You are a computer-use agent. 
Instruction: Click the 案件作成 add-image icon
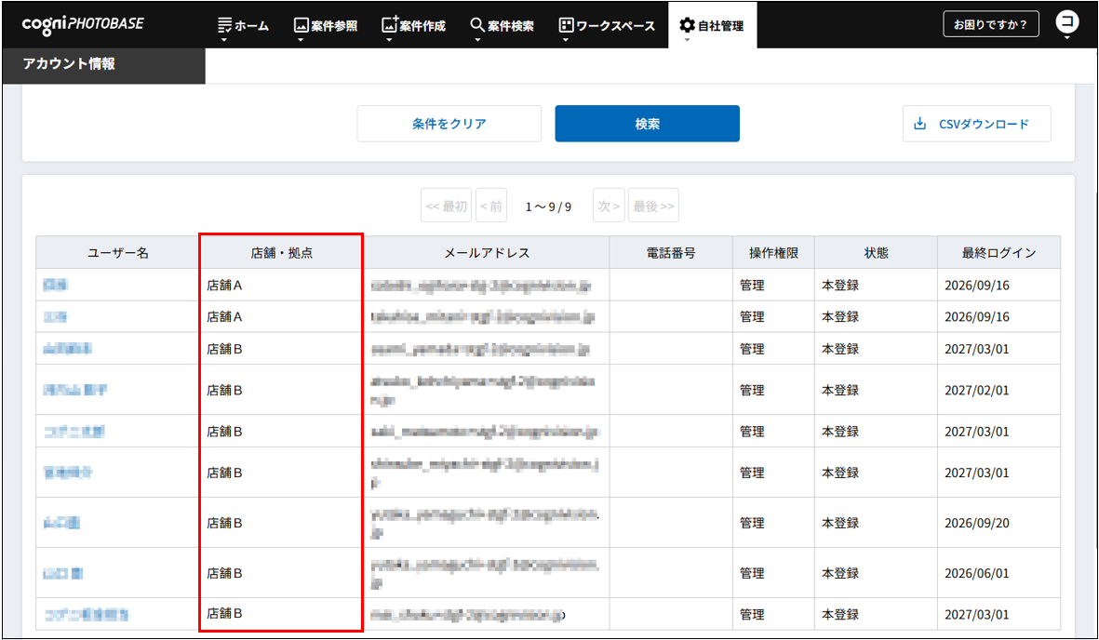click(x=389, y=25)
